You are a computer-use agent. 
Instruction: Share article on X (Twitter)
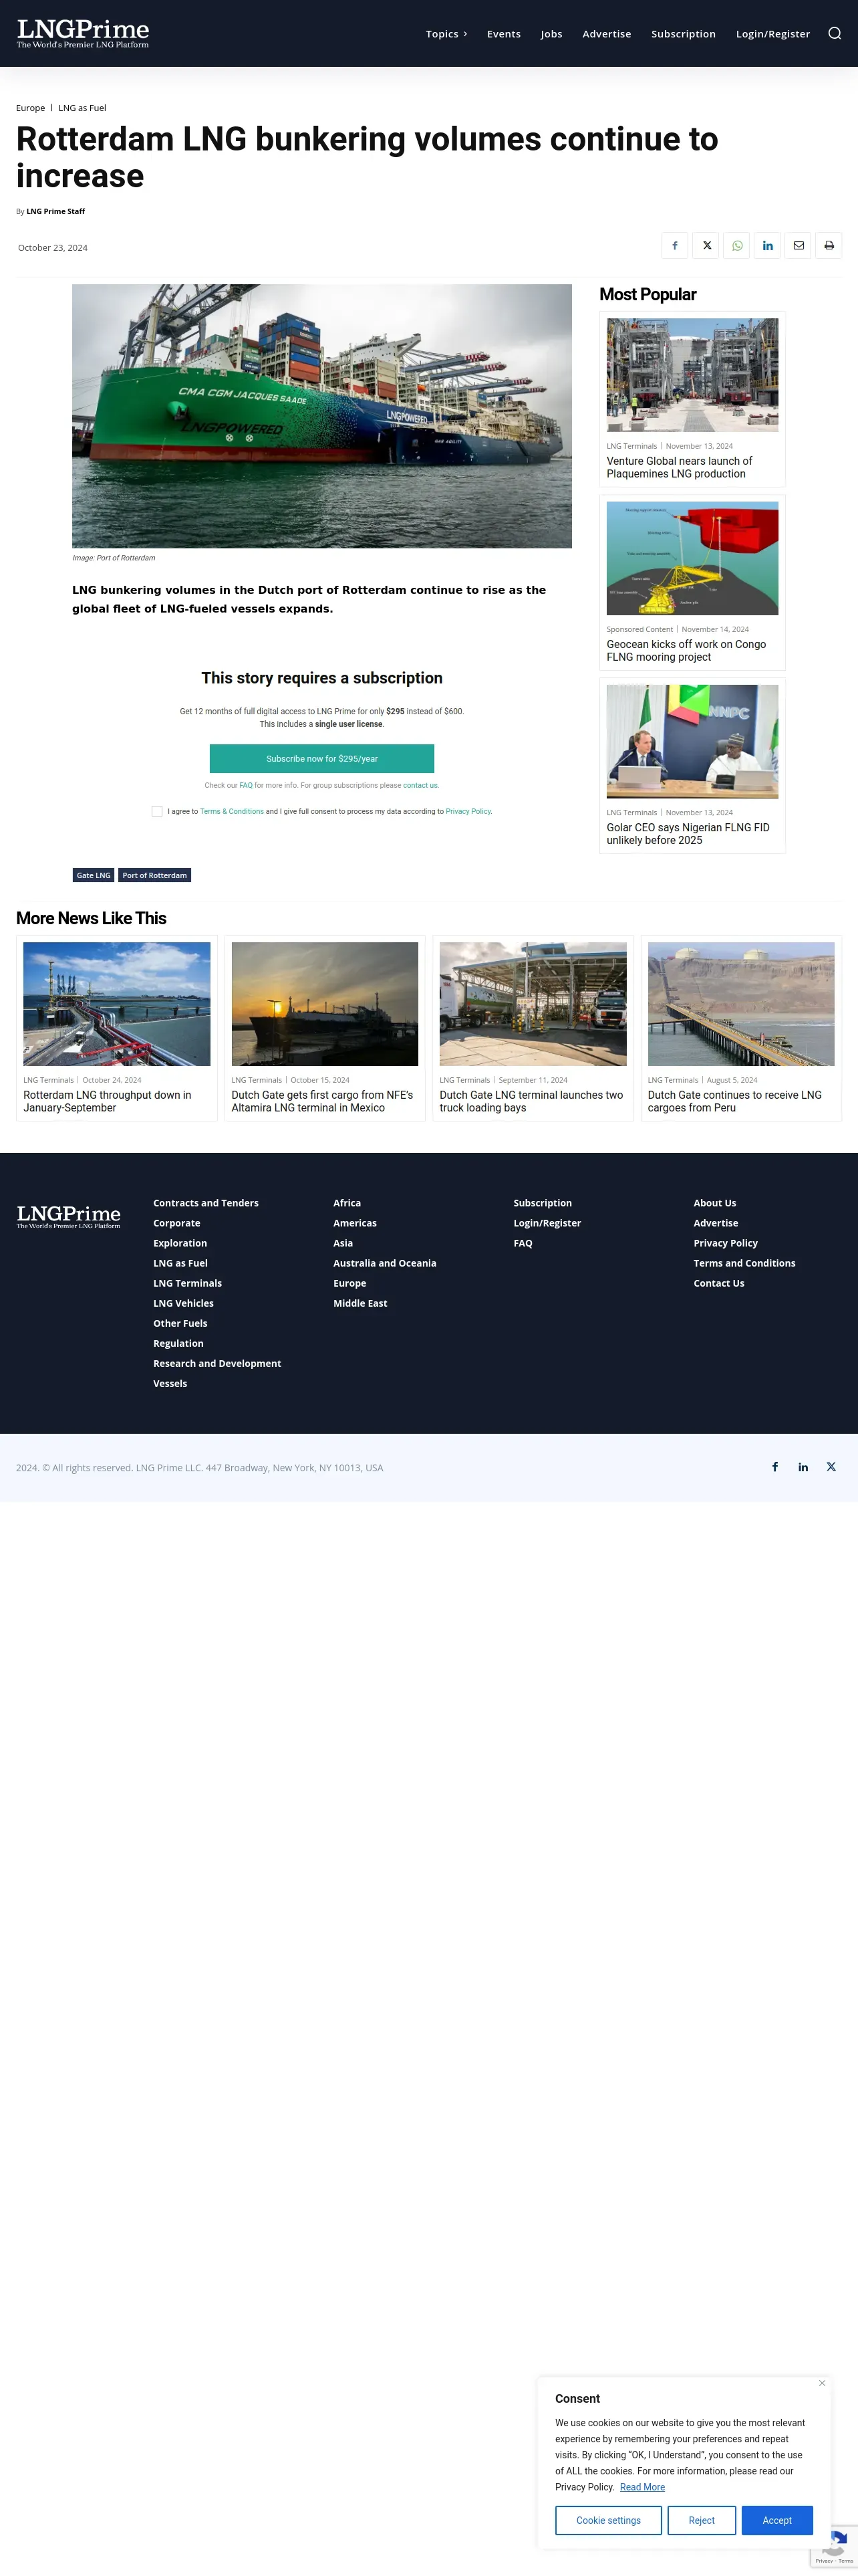tap(706, 246)
